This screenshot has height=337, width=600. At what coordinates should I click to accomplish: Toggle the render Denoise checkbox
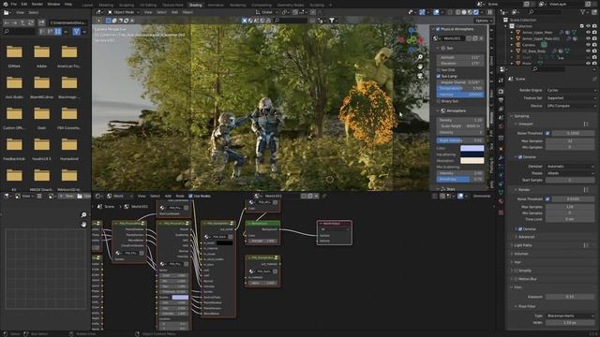(520, 228)
